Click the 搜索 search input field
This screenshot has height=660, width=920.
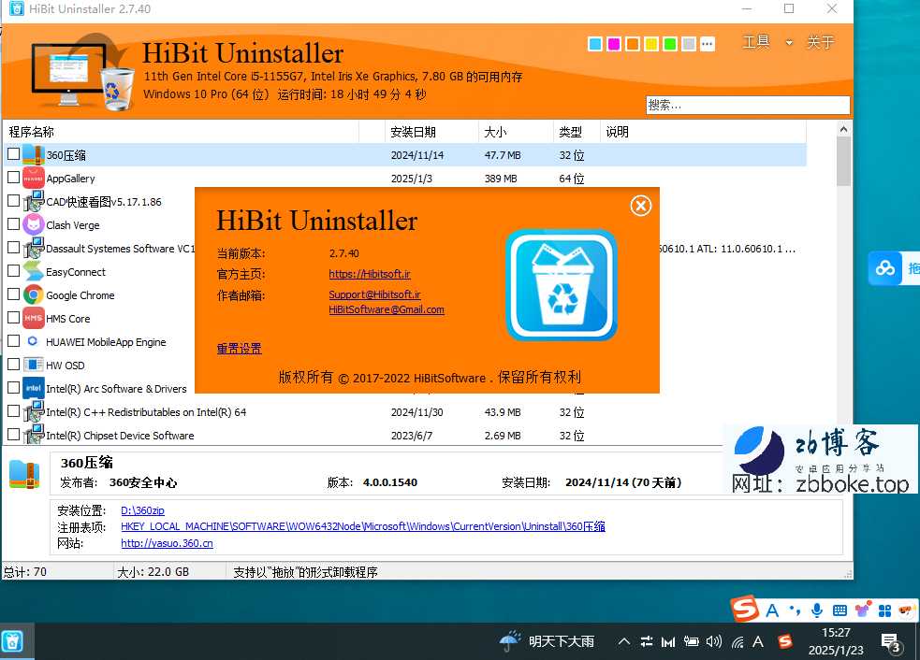(748, 105)
